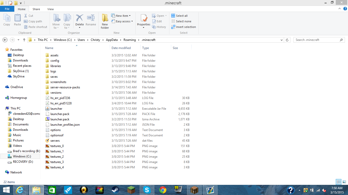The width and height of the screenshot is (348, 195).
Task: Open the Help question mark button
Action: [345, 9]
